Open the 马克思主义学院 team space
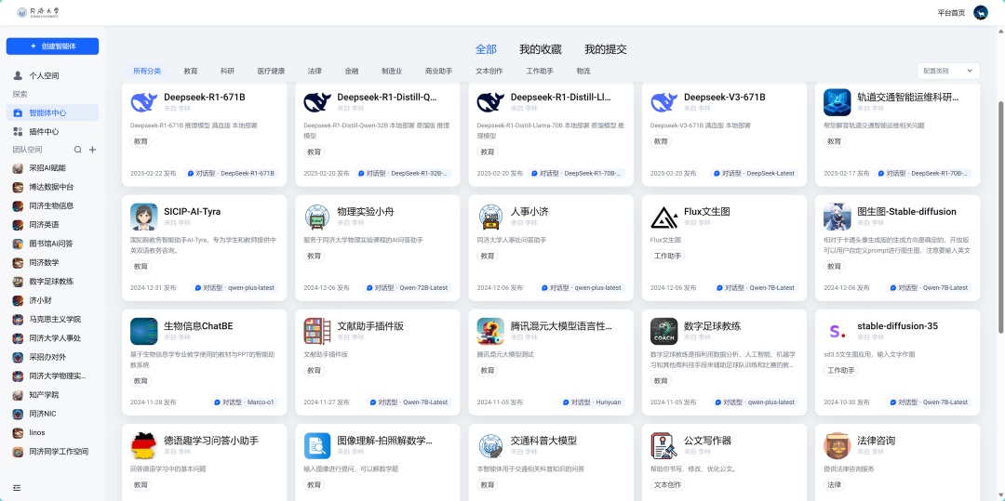The image size is (1005, 501). pos(52,320)
